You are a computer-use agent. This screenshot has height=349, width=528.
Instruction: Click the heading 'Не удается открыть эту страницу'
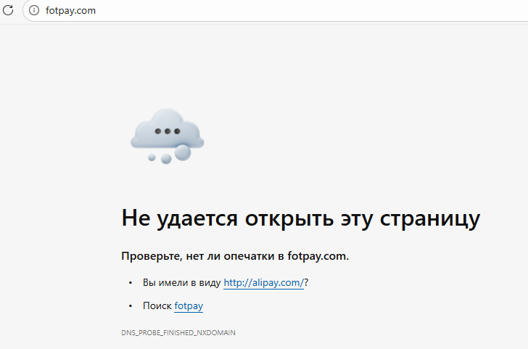coord(301,218)
